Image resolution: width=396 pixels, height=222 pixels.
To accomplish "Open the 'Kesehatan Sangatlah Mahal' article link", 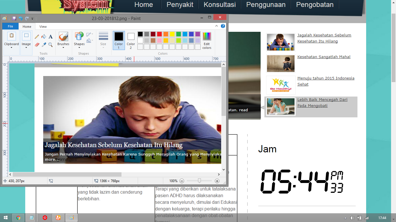I will [324, 57].
